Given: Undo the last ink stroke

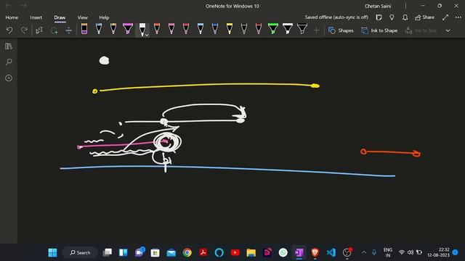Looking at the screenshot, I should pos(9,30).
